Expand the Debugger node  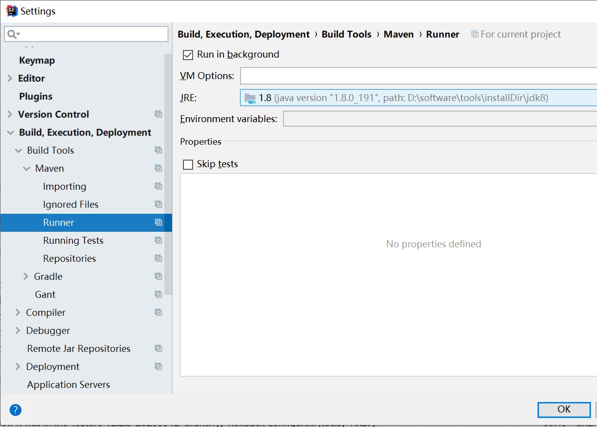click(x=17, y=330)
